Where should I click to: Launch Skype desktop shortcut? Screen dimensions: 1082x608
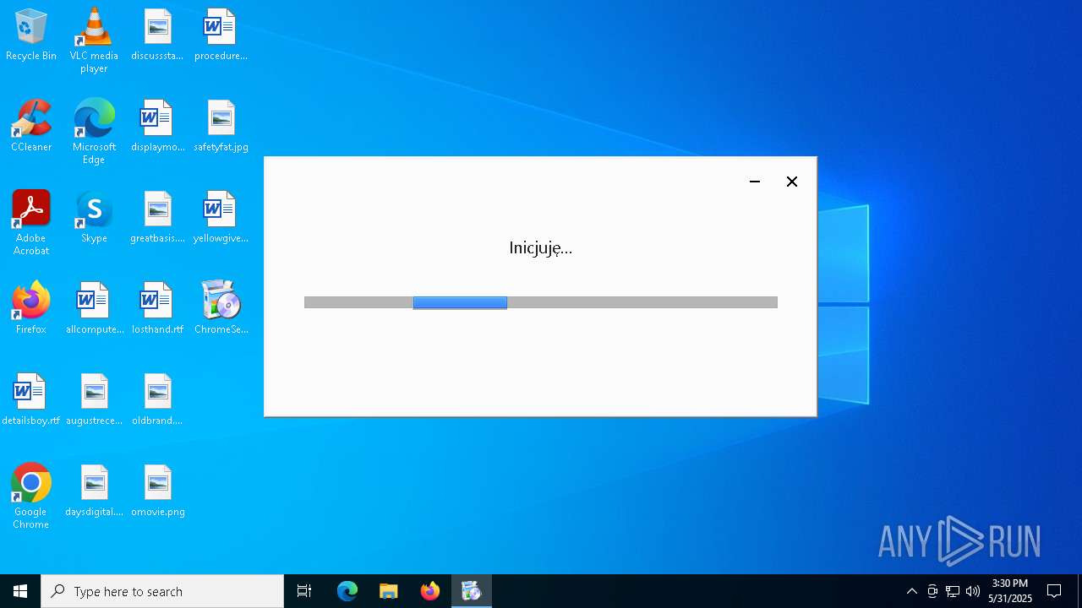tap(94, 218)
